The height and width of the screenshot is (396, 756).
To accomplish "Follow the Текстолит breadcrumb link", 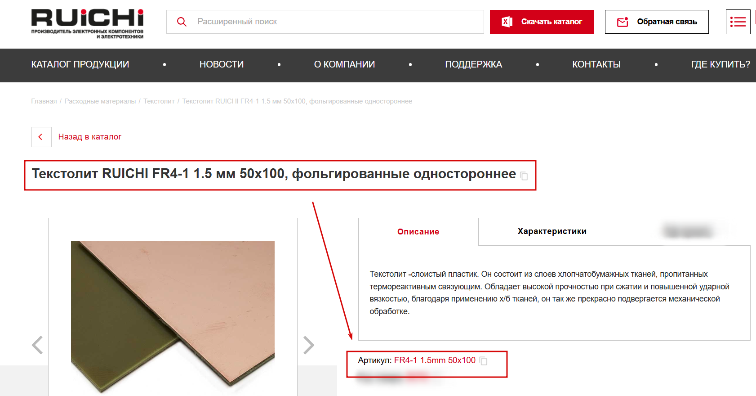I will click(x=159, y=101).
